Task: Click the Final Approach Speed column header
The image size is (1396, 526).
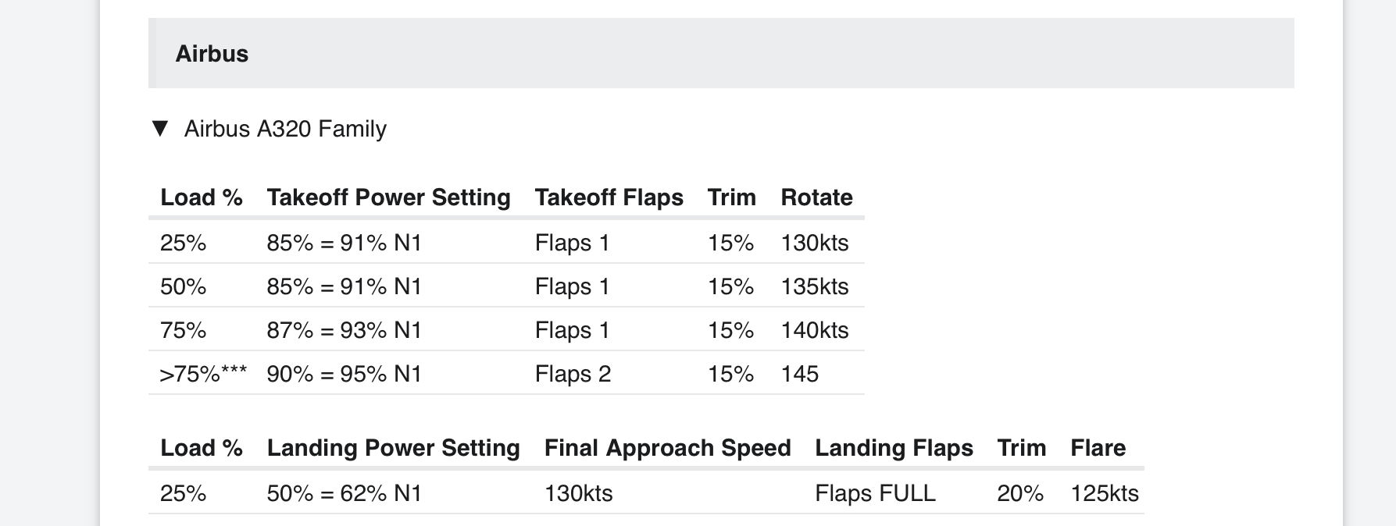Action: [667, 448]
